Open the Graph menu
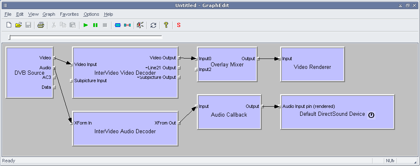 pyautogui.click(x=49, y=14)
